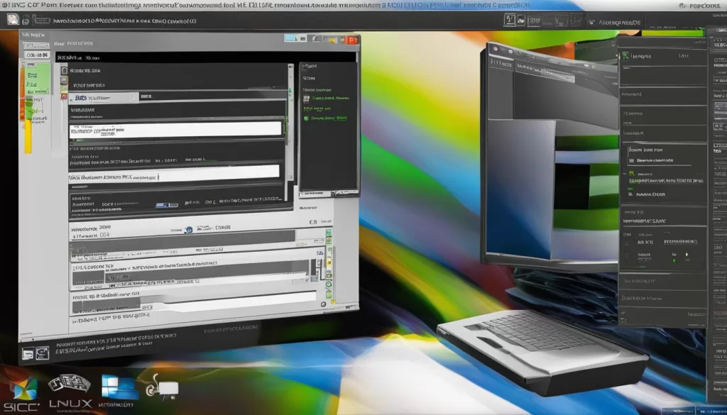Click the yellow vertical gauge bar in left sidebar

(x=28, y=137)
